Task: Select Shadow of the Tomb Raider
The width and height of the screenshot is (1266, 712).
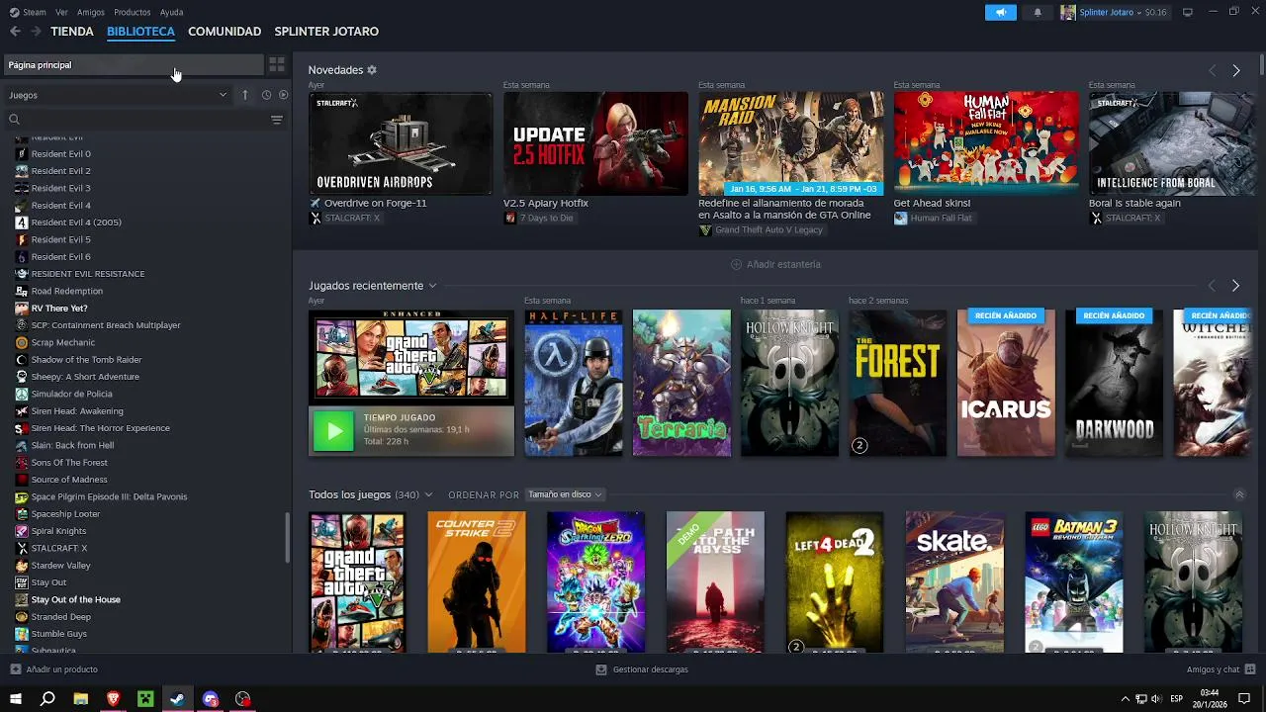Action: pos(86,359)
